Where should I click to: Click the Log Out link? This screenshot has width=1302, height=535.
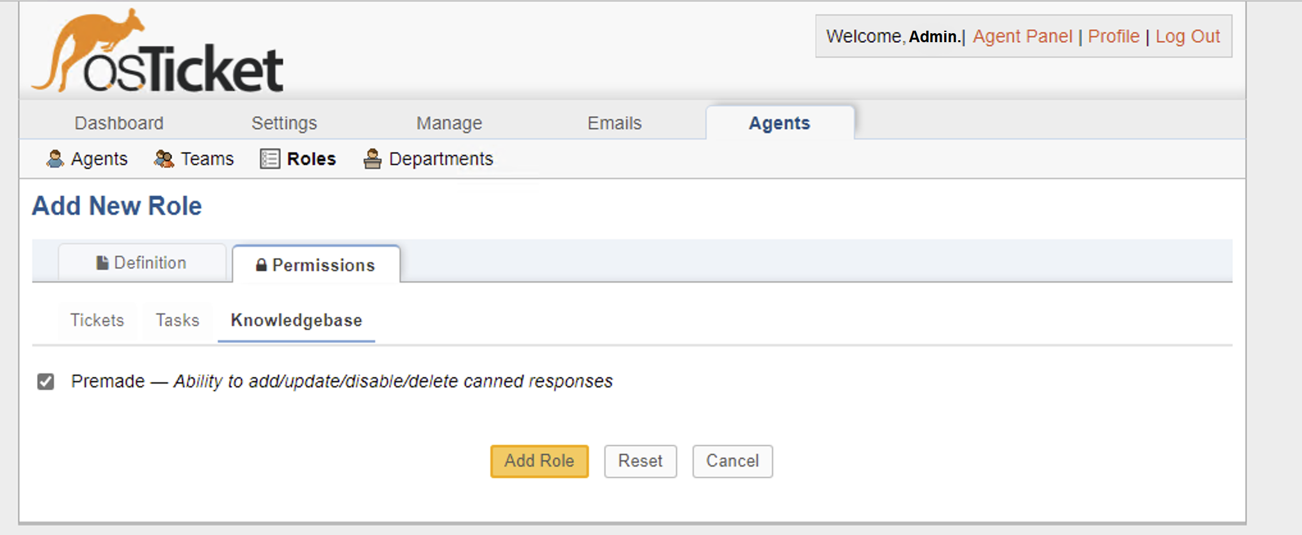(1187, 36)
